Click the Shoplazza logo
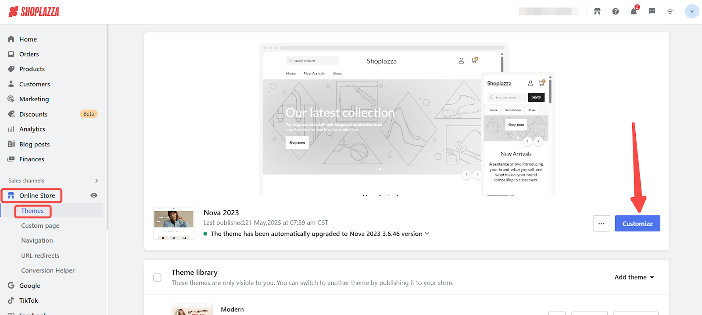This screenshot has width=702, height=315. 34,12
